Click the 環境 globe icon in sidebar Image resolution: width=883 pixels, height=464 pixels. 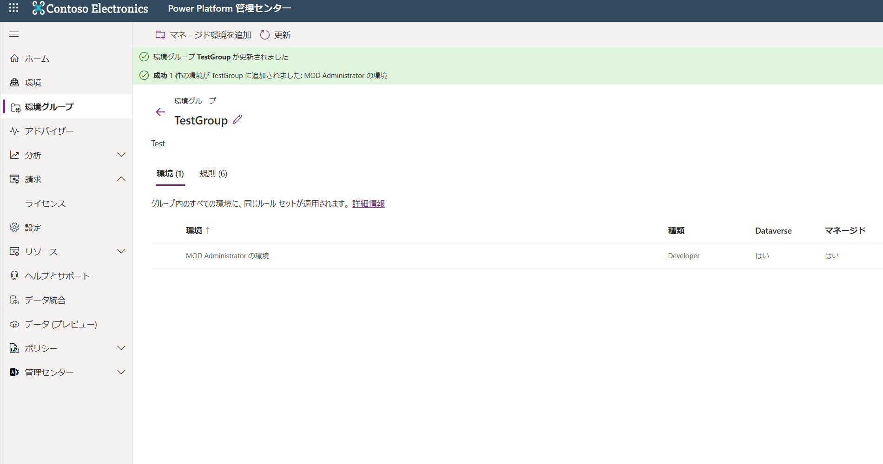tap(14, 83)
